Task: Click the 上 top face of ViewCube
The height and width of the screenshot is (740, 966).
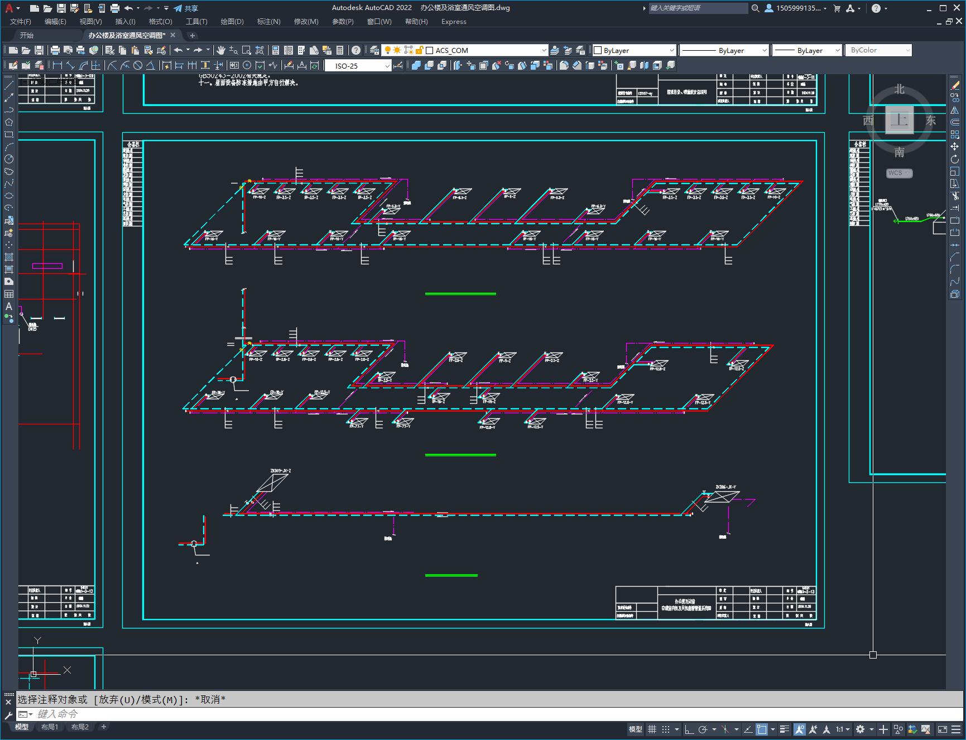Action: (899, 120)
